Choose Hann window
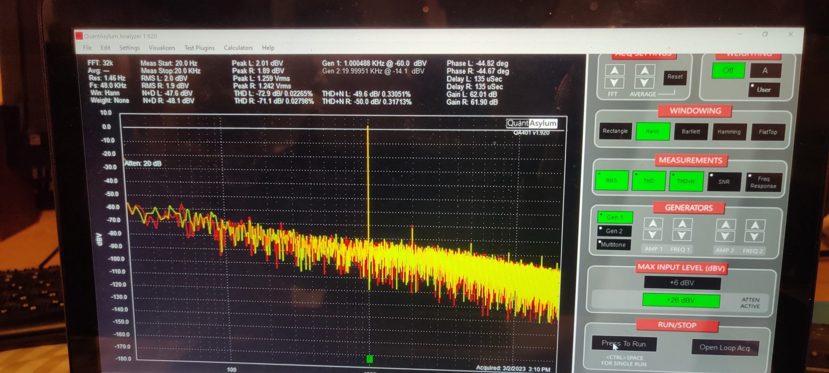Screen dimensions: 829x373 653,131
